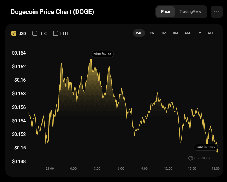Select the 24H time range
The width and height of the screenshot is (227, 182).
tap(139, 33)
